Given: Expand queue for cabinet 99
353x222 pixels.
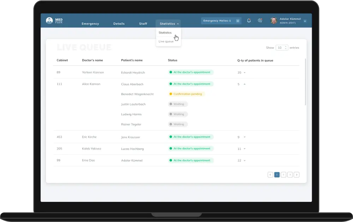Looking at the screenshot, I should pyautogui.click(x=245, y=161).
